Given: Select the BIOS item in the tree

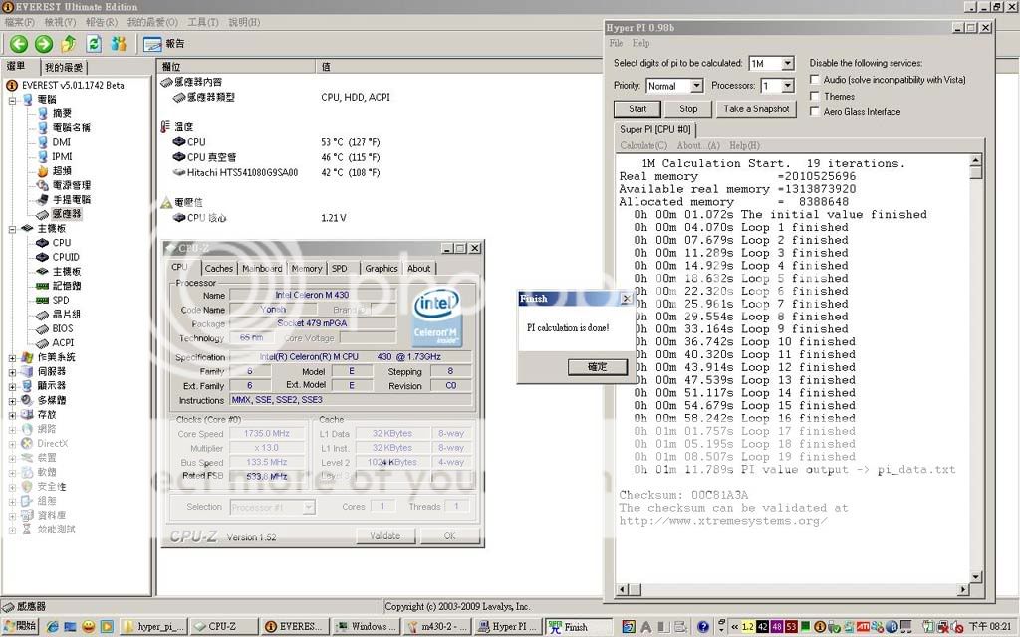Looking at the screenshot, I should [63, 328].
